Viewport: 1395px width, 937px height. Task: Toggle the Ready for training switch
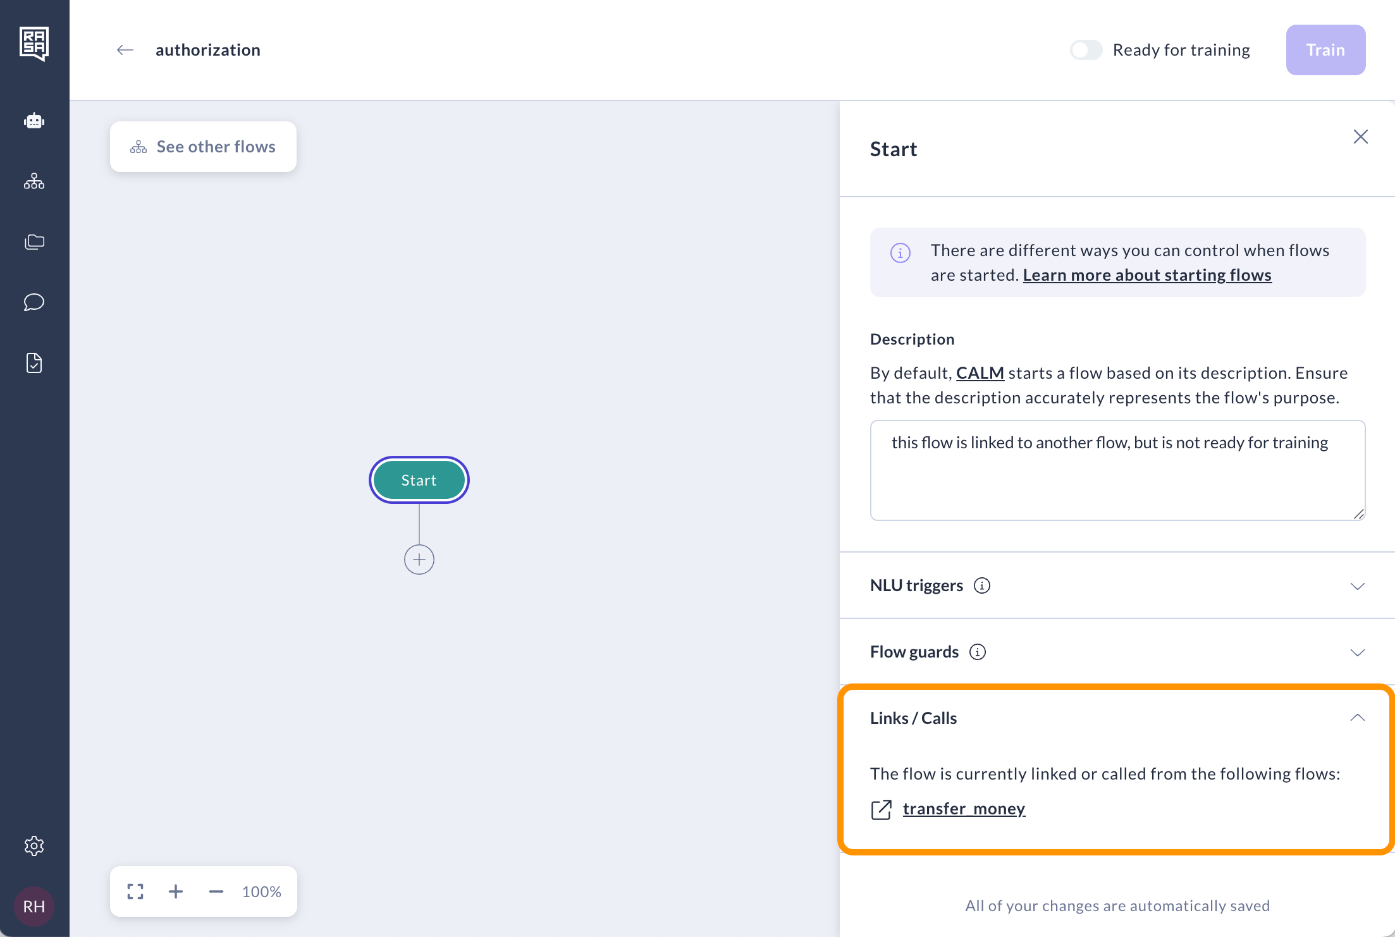(1086, 50)
